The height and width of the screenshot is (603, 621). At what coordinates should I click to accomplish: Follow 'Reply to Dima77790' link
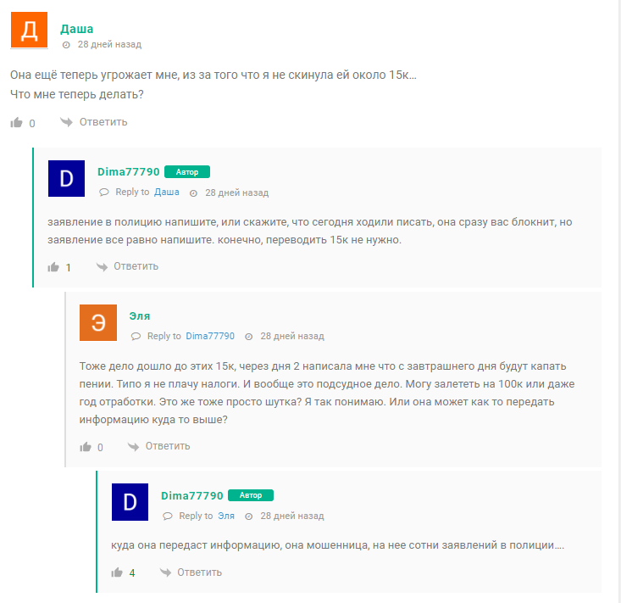click(210, 337)
